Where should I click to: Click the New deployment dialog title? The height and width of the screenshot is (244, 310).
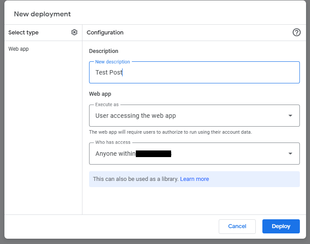(x=42, y=14)
